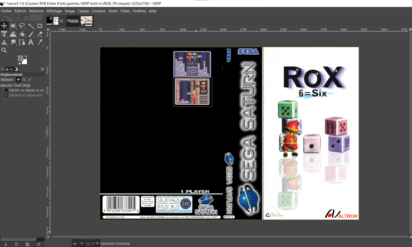Image resolution: width=412 pixels, height=247 pixels.
Task: Select the Clone stamp tool
Action: click(4, 42)
